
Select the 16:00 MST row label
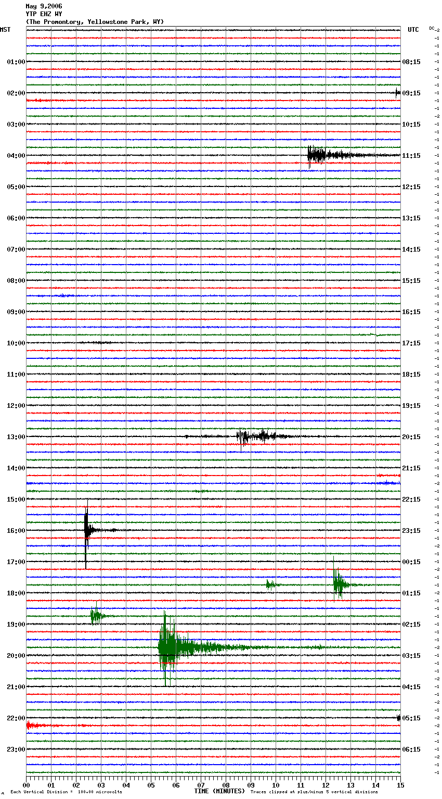[16, 531]
